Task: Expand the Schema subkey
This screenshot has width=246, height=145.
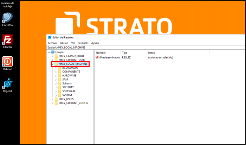Action: coord(56,83)
